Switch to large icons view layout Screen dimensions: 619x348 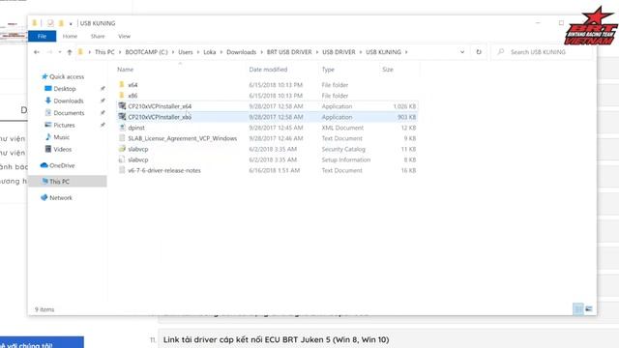click(589, 309)
